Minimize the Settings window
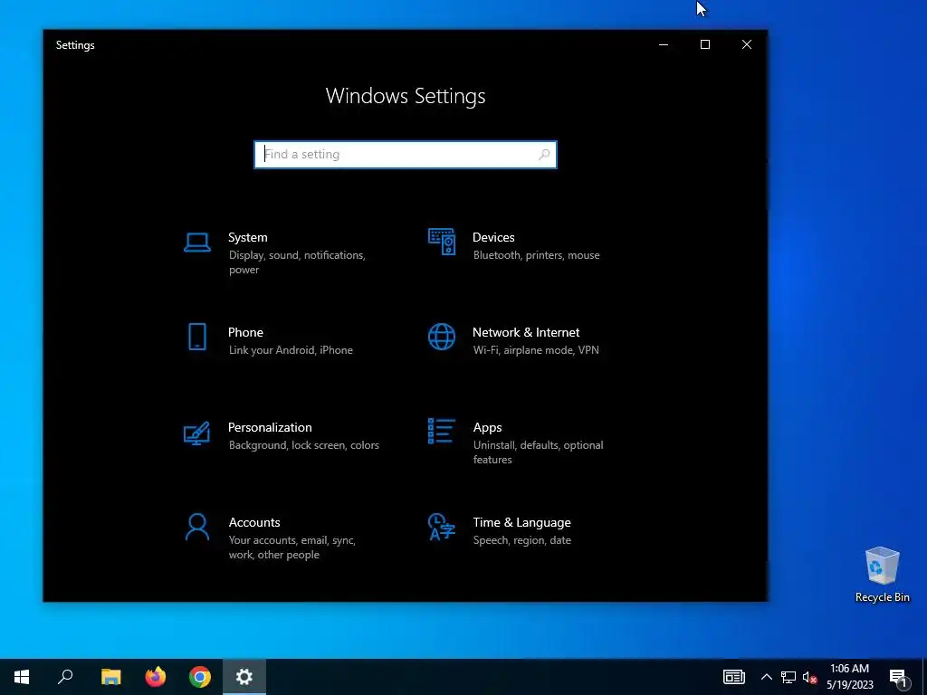Viewport: 927px width, 695px height. click(x=664, y=45)
